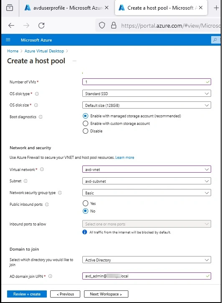
Task: Click the browser tab overview icon
Action: click(10, 8)
